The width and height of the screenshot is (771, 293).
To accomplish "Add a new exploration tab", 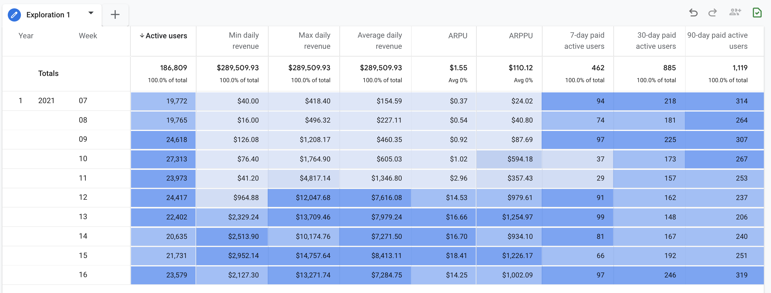I will point(115,15).
